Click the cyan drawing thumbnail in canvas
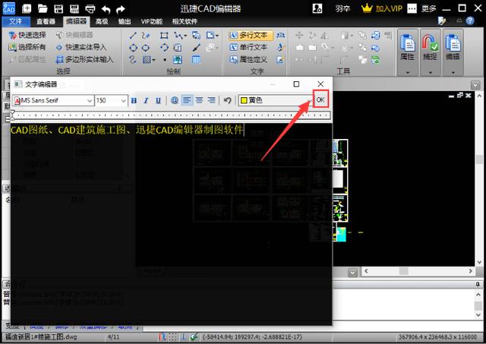Screen dimensions: 486x344 pyautogui.click(x=341, y=235)
